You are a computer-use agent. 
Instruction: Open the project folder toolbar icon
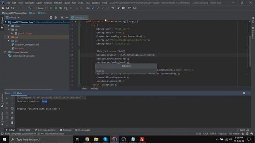[3, 8]
